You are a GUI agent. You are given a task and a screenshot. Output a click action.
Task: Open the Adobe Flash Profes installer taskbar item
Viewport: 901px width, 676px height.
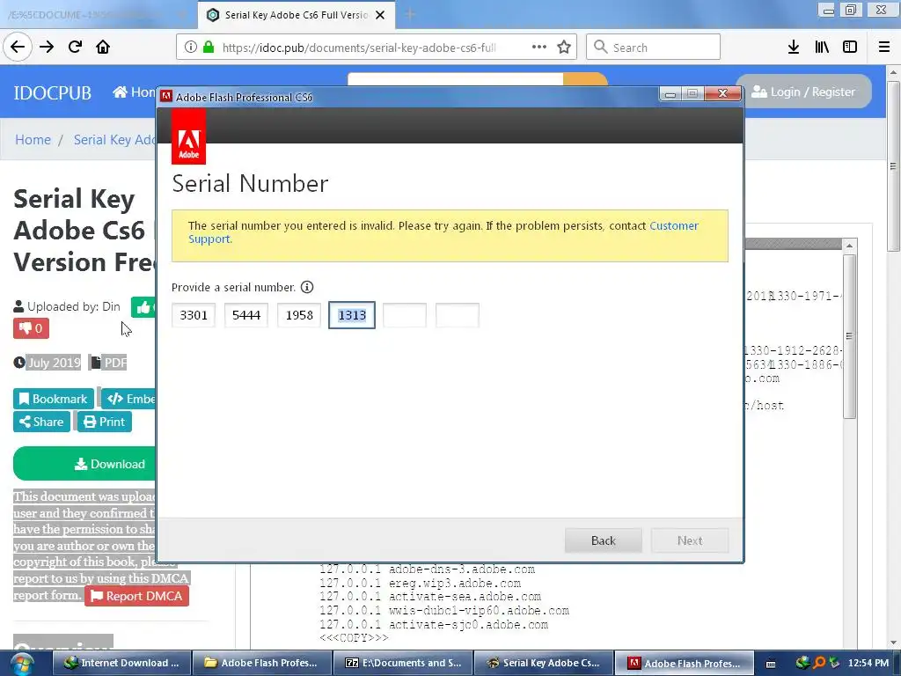[685, 663]
